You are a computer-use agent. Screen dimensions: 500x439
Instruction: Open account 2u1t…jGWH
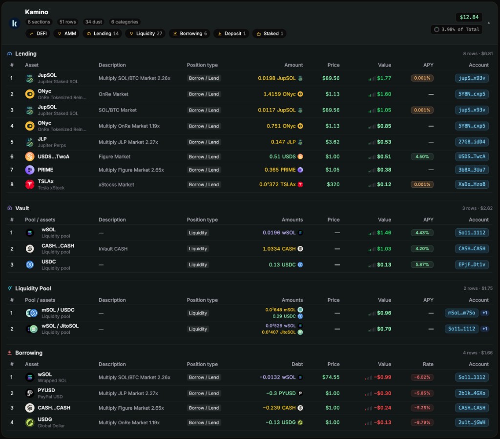472,422
